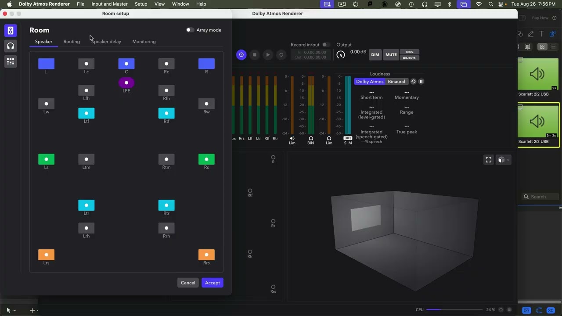Screen dimensions: 562x316
Task: Click the MUTE output button
Action: [391, 55]
